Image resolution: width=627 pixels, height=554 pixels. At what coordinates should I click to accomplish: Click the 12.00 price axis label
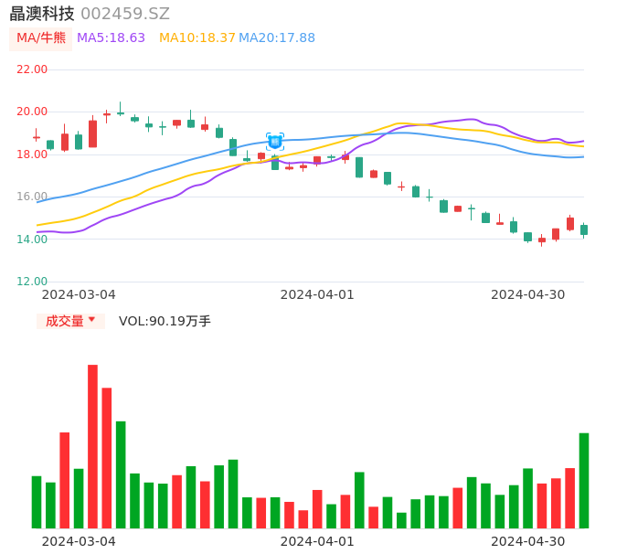coord(32,282)
